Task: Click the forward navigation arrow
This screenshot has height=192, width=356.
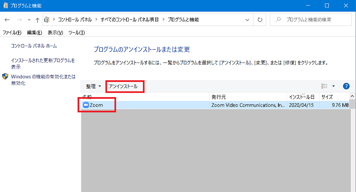Action: pos(19,20)
